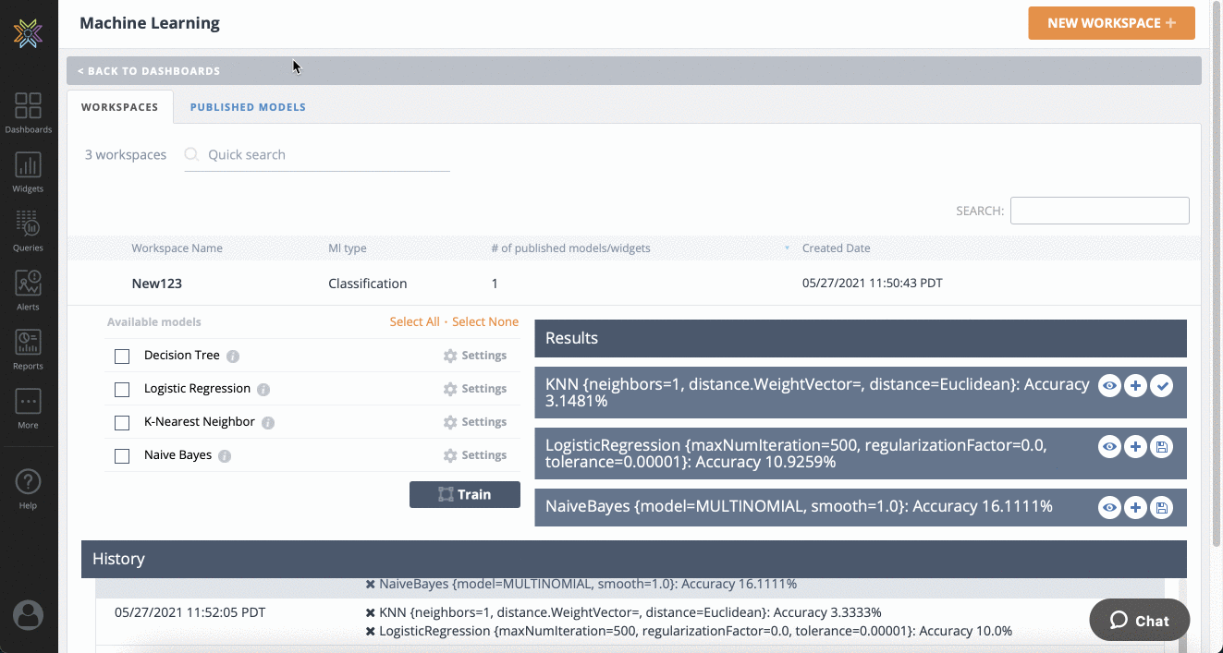Save the LogisticRegression result model
The height and width of the screenshot is (653, 1223).
pyautogui.click(x=1162, y=447)
